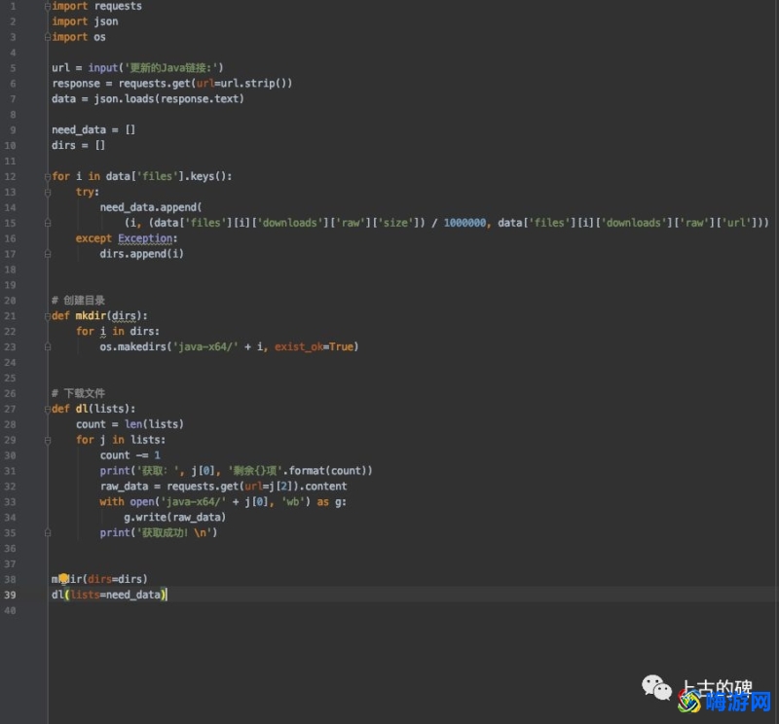779x724 pixels.
Task: Click the underlined 'Exception' word
Action: (145, 238)
